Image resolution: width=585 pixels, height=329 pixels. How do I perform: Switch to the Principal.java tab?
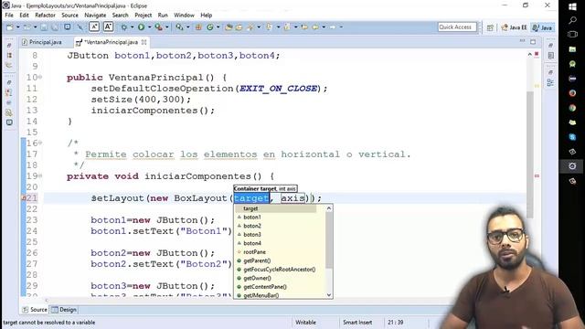[42, 42]
